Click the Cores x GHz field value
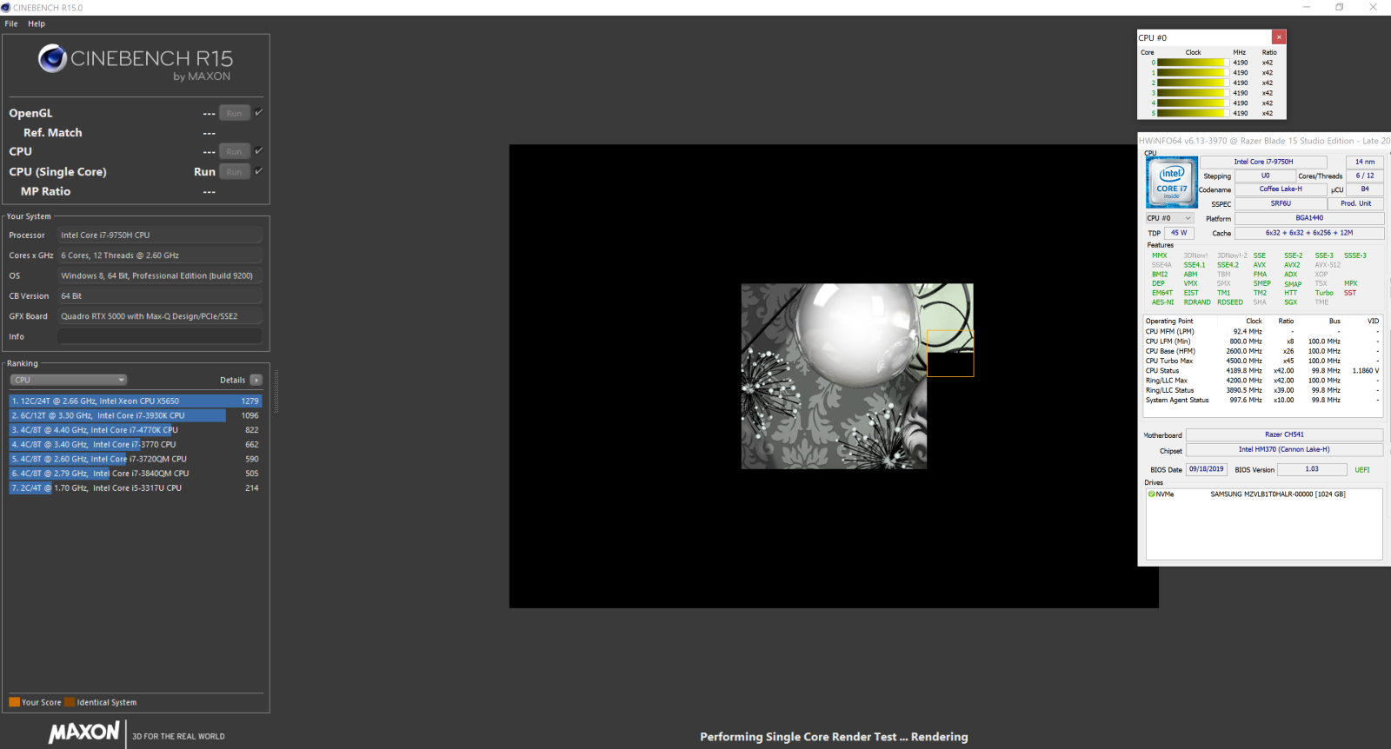 point(160,255)
